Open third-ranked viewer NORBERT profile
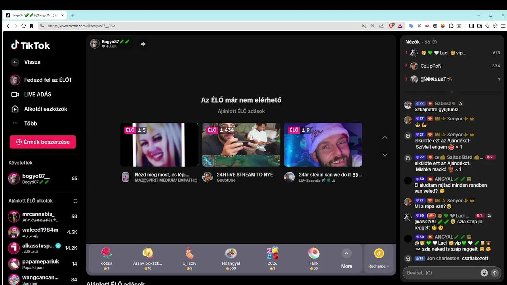Viewport: 507px width, 285px height. (452, 79)
